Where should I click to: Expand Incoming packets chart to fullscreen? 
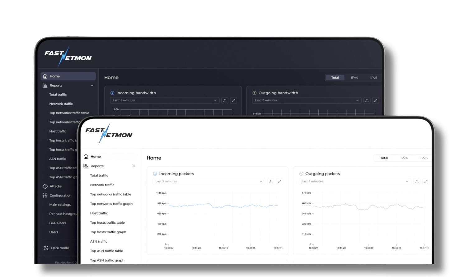[279, 181]
